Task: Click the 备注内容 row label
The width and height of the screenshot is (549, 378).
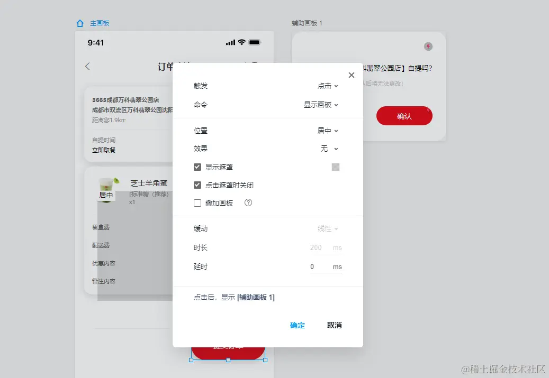Action: click(104, 281)
